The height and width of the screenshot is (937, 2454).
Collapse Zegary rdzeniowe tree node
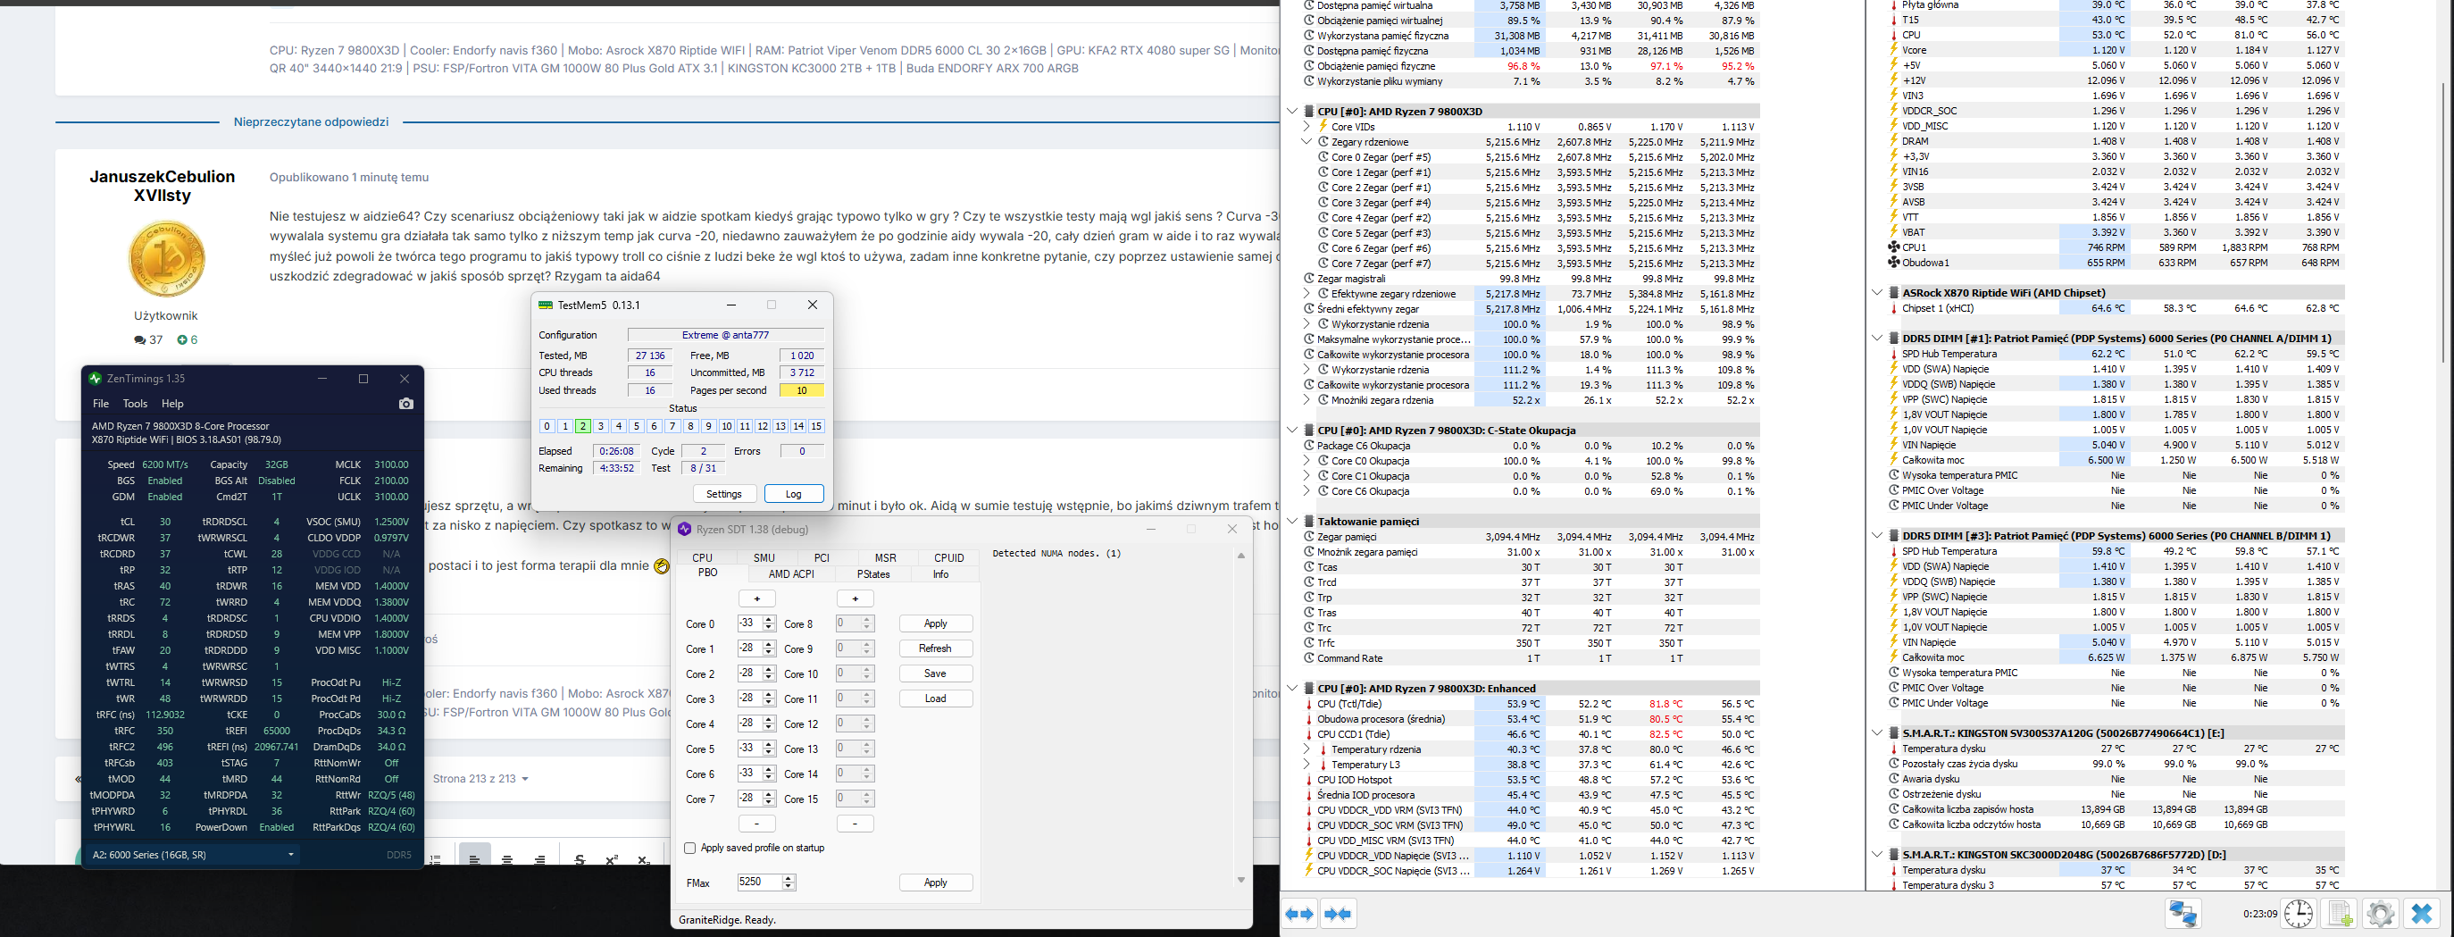tap(1307, 142)
